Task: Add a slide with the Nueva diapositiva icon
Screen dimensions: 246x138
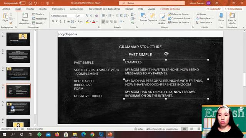Action: pos(25,16)
